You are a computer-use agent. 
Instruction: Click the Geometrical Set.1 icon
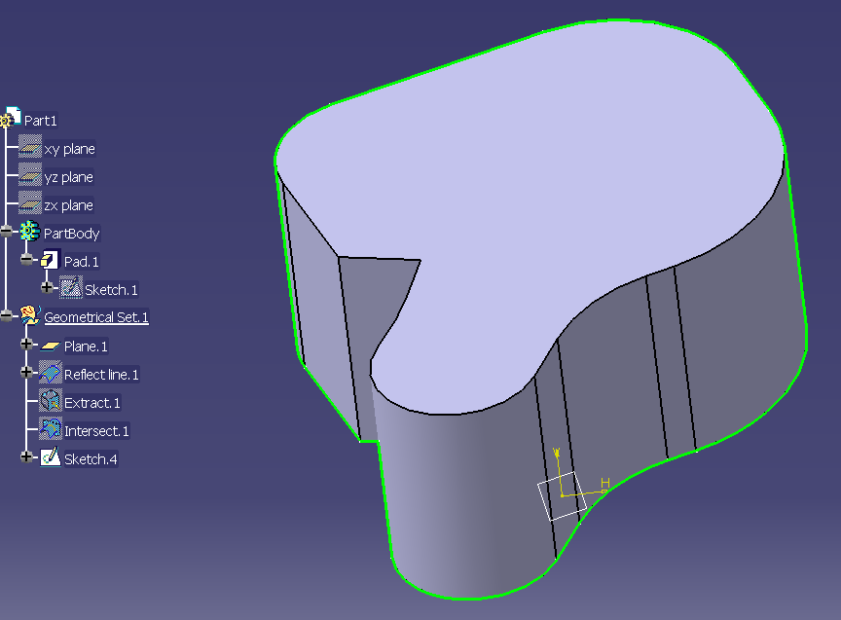[x=30, y=315]
